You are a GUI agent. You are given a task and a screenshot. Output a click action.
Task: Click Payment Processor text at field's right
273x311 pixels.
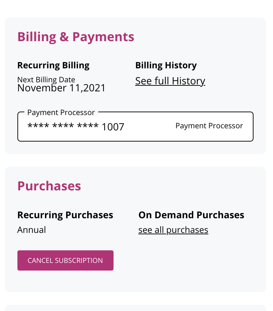coord(209,126)
